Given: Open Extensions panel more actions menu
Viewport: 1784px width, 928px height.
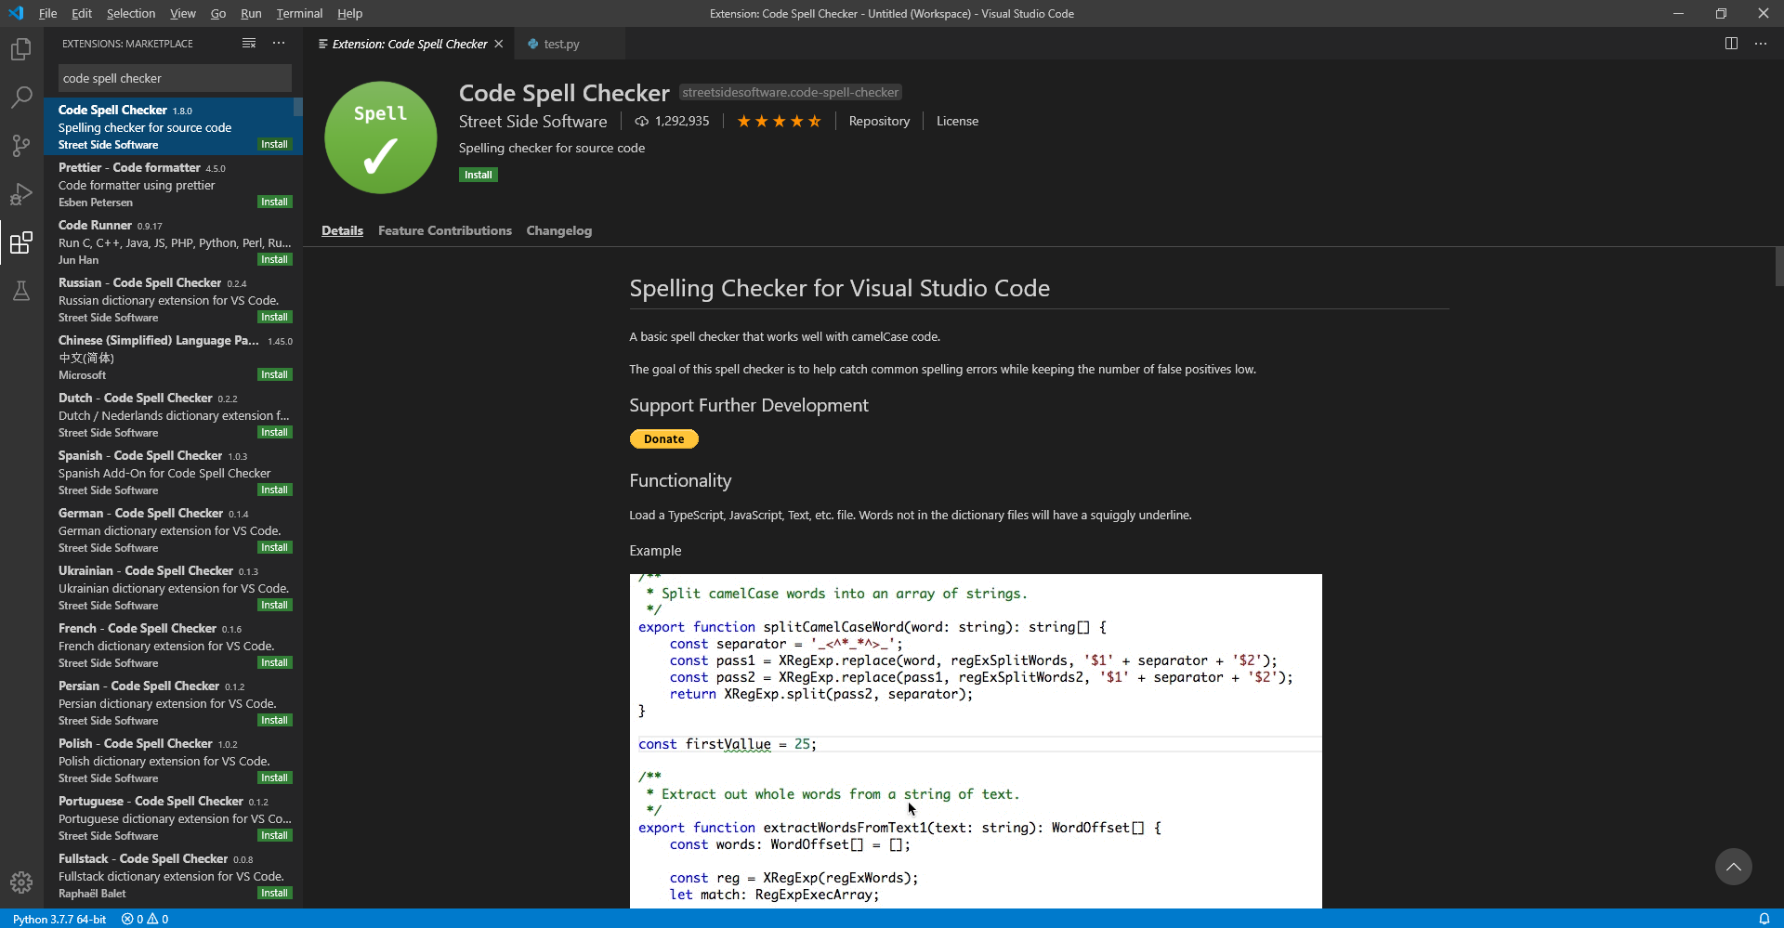Looking at the screenshot, I should point(279,44).
